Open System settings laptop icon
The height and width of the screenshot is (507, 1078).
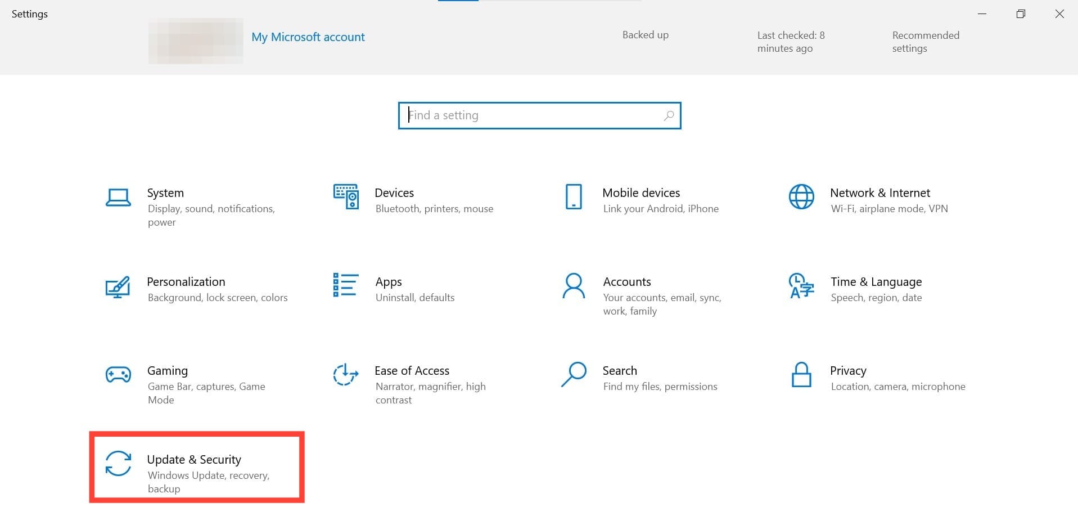118,198
